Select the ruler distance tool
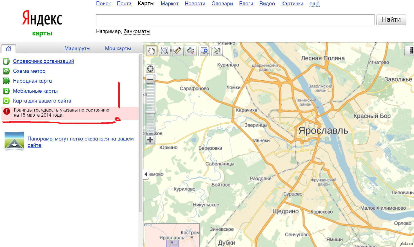 (178, 51)
